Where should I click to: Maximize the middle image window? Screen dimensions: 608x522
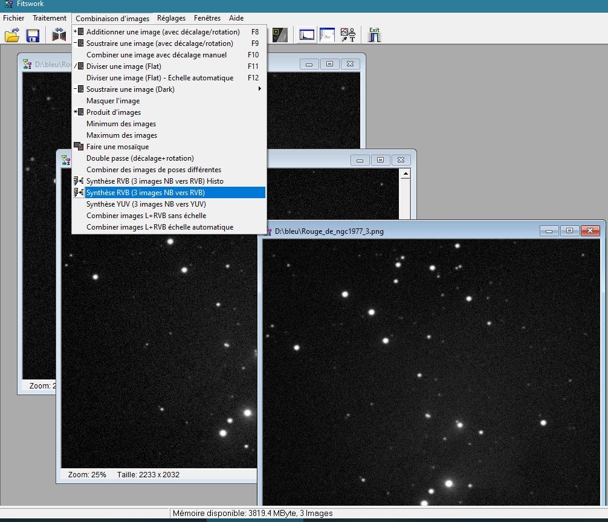[x=380, y=159]
